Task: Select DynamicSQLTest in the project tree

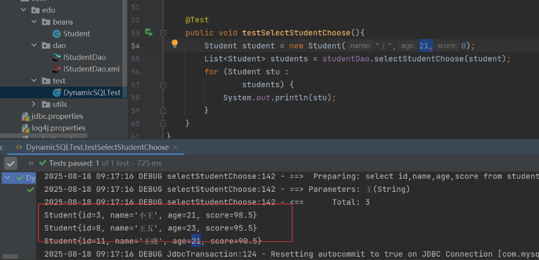Action: (92, 93)
